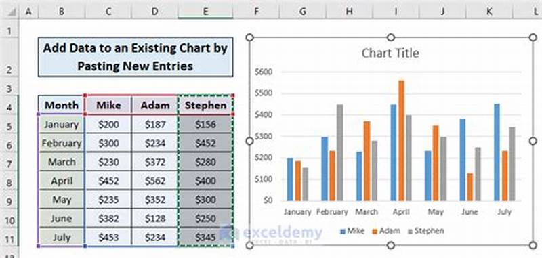
Task: Click the chart's left-middle resize handle
Action: pos(249,141)
